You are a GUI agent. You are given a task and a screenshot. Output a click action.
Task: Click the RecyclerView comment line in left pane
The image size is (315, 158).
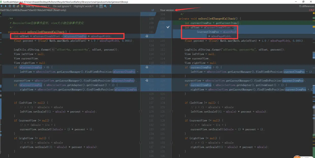[46, 23]
